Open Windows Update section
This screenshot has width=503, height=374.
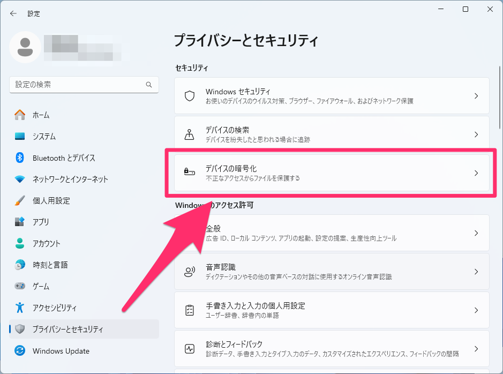[x=84, y=350]
